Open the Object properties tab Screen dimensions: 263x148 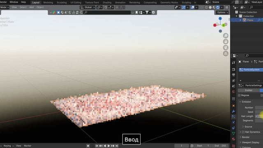(x=233, y=106)
